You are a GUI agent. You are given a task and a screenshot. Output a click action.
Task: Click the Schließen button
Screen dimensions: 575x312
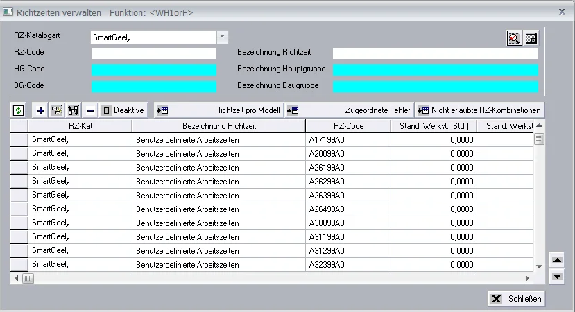click(516, 298)
